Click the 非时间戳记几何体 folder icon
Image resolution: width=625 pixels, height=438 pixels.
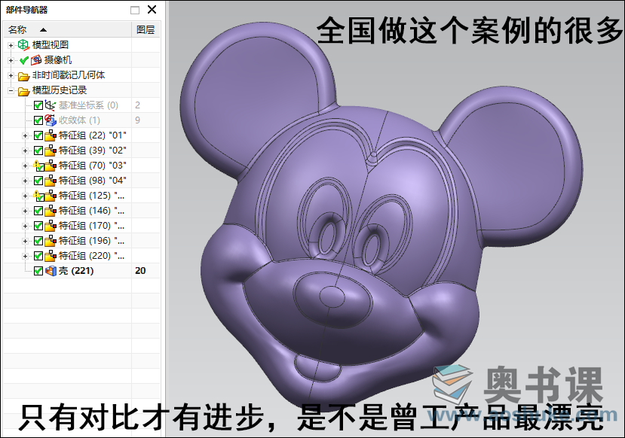pos(24,76)
